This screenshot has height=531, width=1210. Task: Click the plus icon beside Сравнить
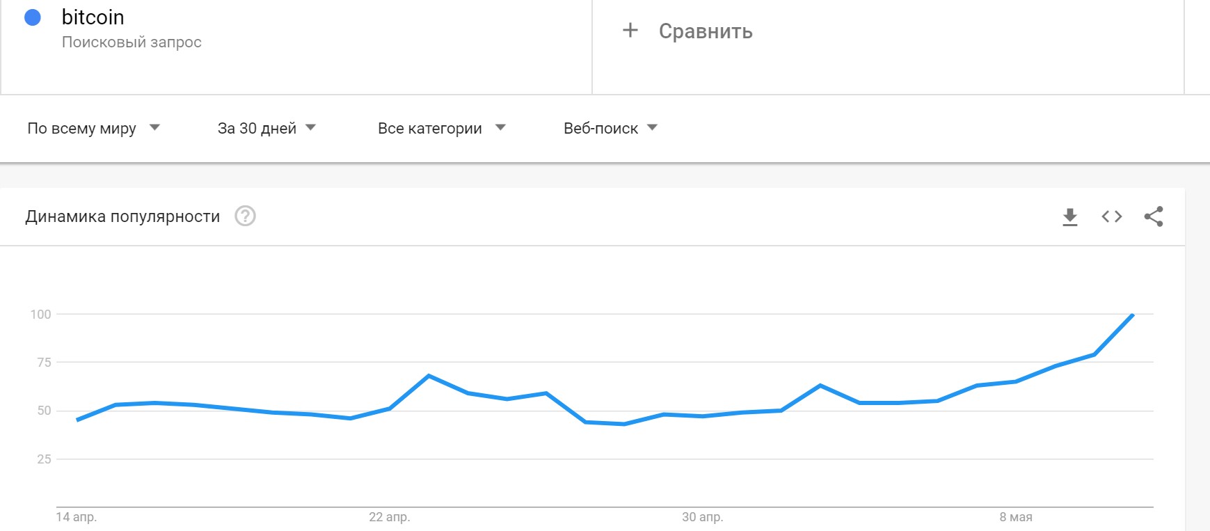630,30
